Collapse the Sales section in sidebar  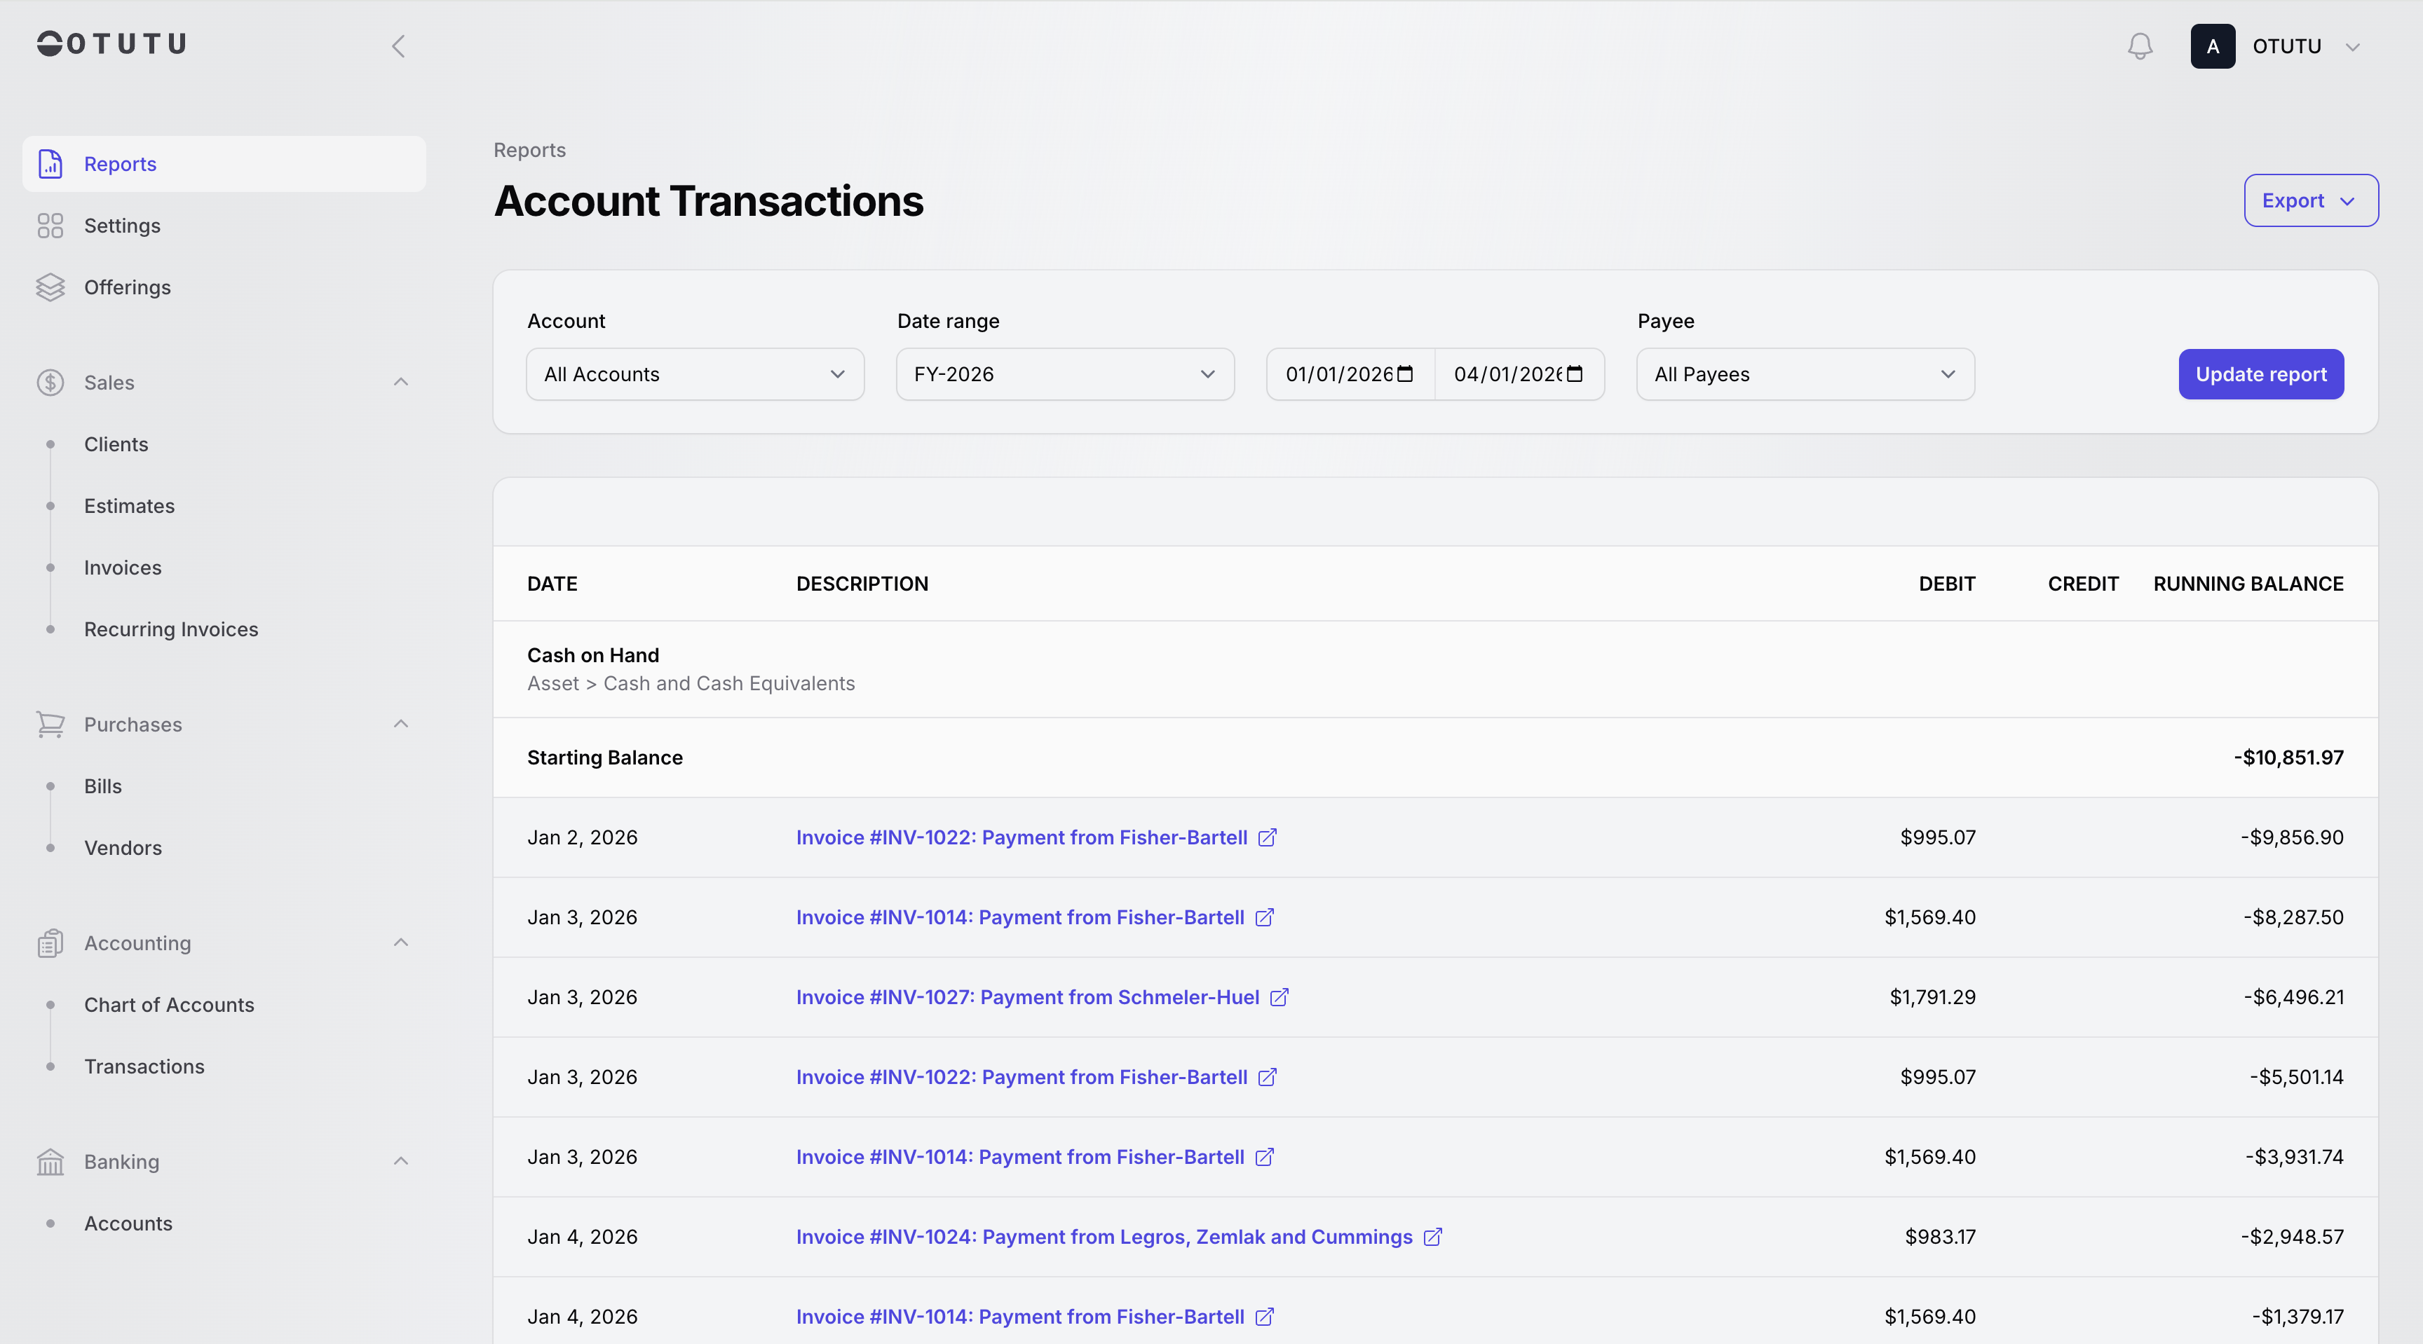[x=401, y=382]
